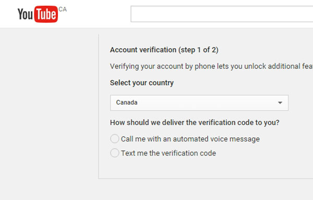Viewport: 313px width, 200px height.
Task: Open the Canada country dropdown
Action: coord(199,103)
